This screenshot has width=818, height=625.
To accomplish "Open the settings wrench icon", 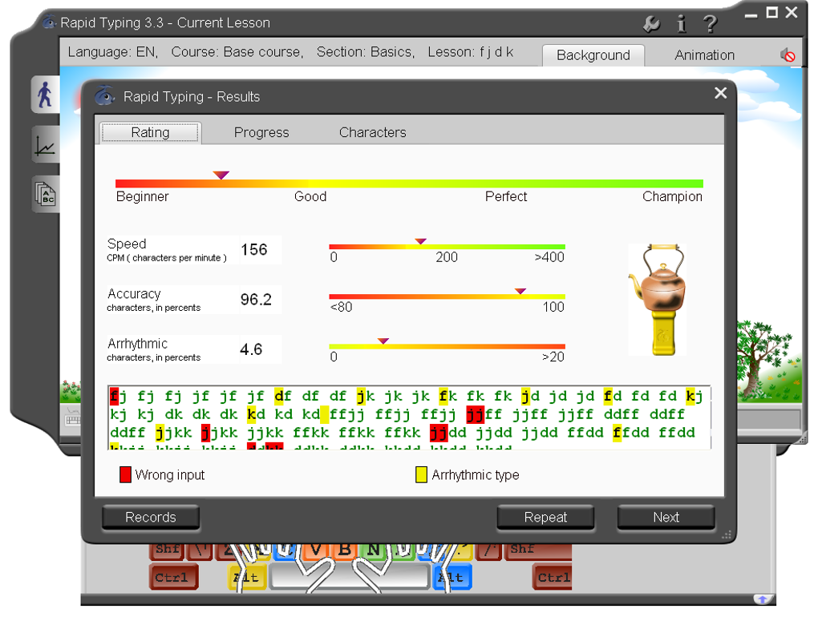I will 651,23.
